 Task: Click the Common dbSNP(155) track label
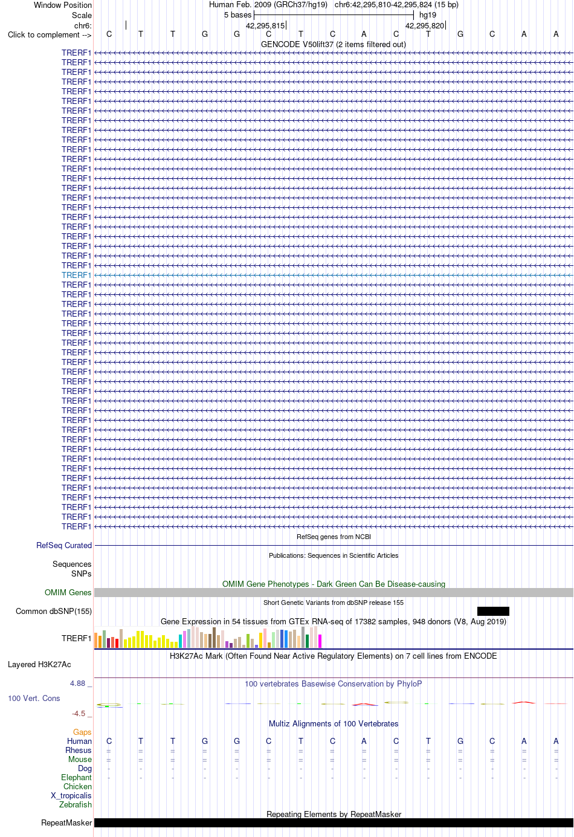click(54, 611)
